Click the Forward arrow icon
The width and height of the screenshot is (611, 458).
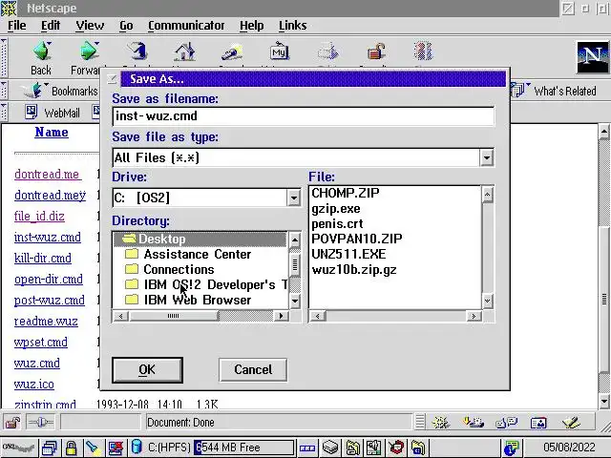[89, 51]
